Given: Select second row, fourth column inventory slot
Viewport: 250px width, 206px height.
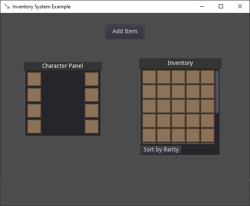Looking at the screenshot, I should coord(193,92).
